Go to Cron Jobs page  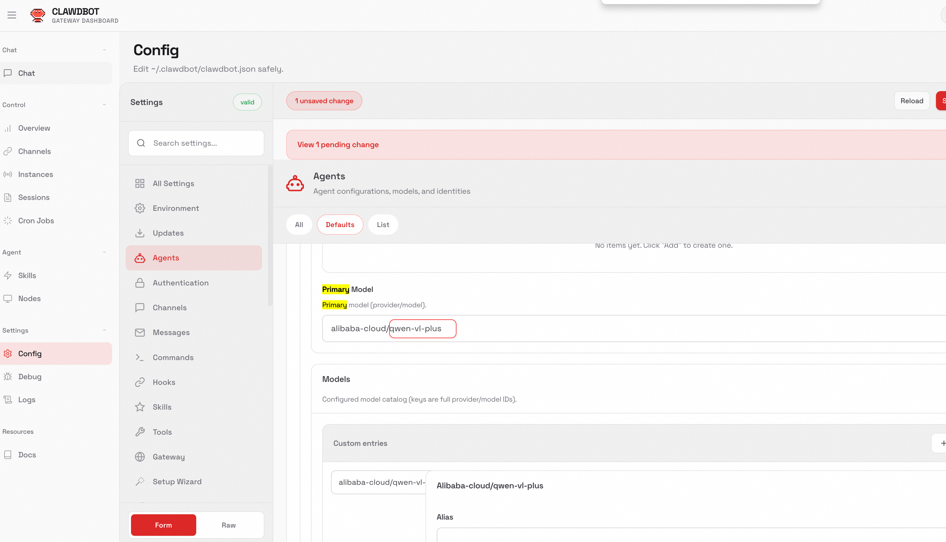pyautogui.click(x=36, y=221)
